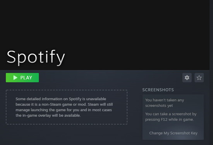Open the gear Manage settings icon
This screenshot has width=213, height=145.
[x=187, y=78]
